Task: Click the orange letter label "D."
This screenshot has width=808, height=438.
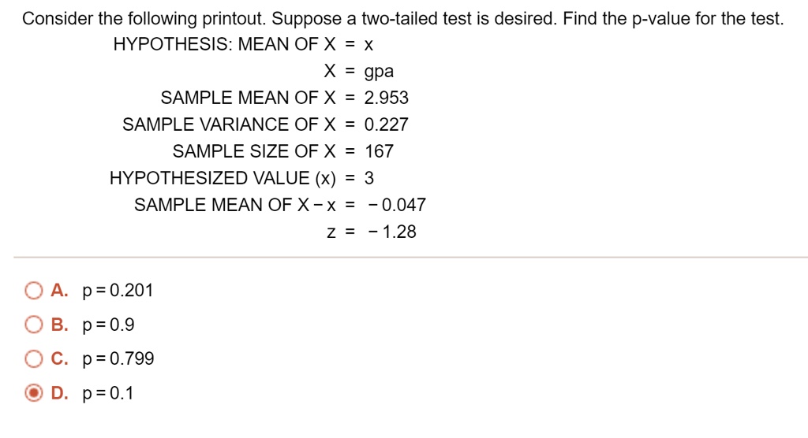Action: point(60,394)
